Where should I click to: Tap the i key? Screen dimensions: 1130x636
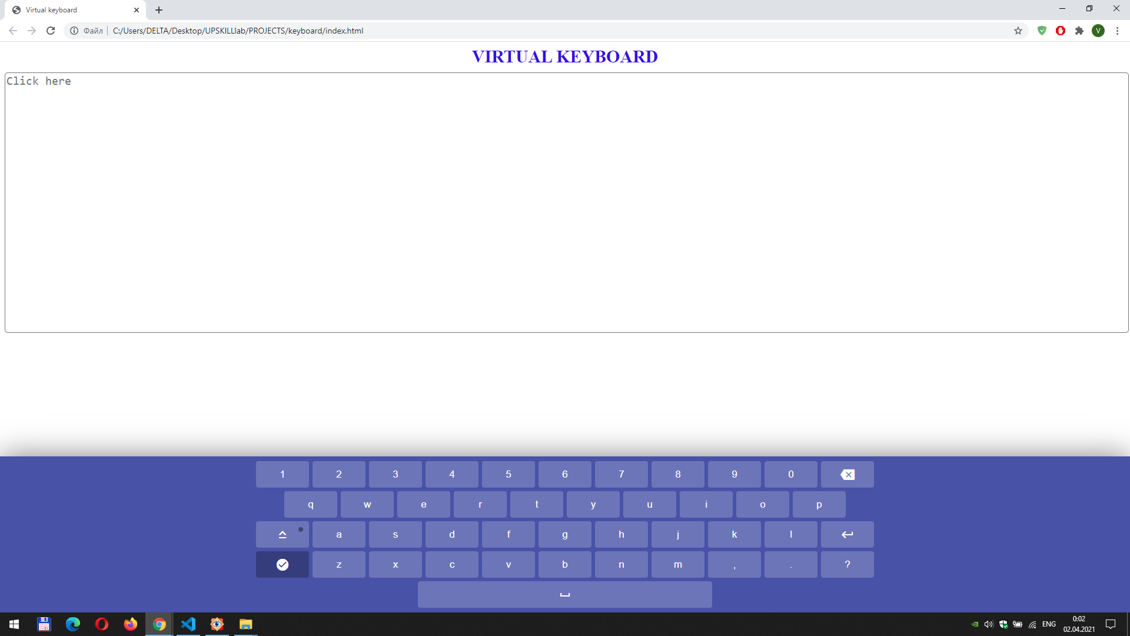coord(706,504)
